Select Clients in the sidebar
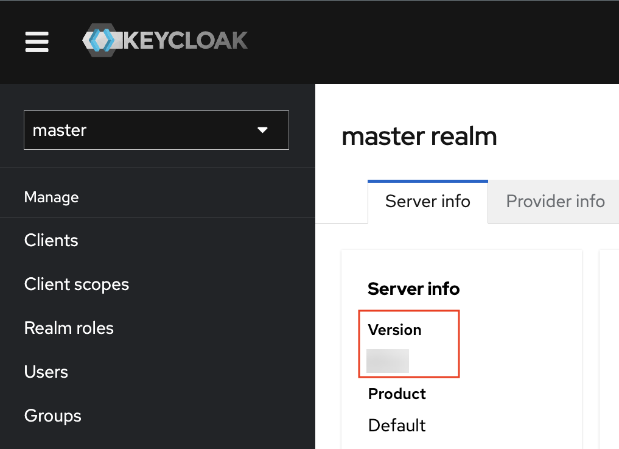The height and width of the screenshot is (449, 619). click(51, 240)
